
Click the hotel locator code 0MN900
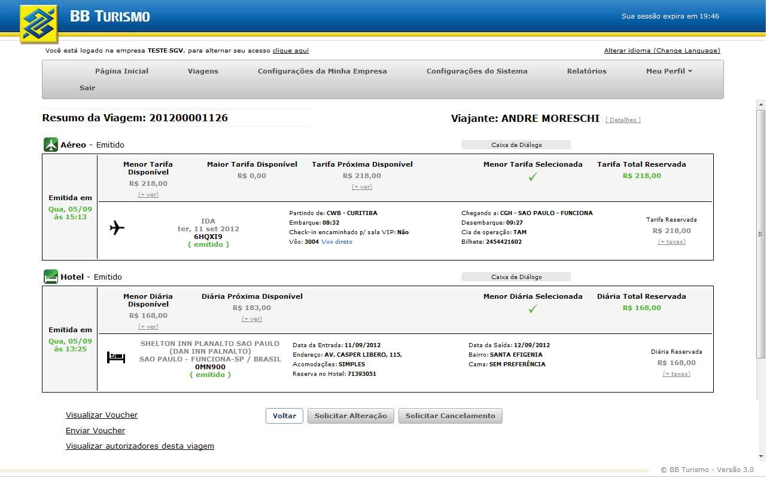(x=211, y=367)
